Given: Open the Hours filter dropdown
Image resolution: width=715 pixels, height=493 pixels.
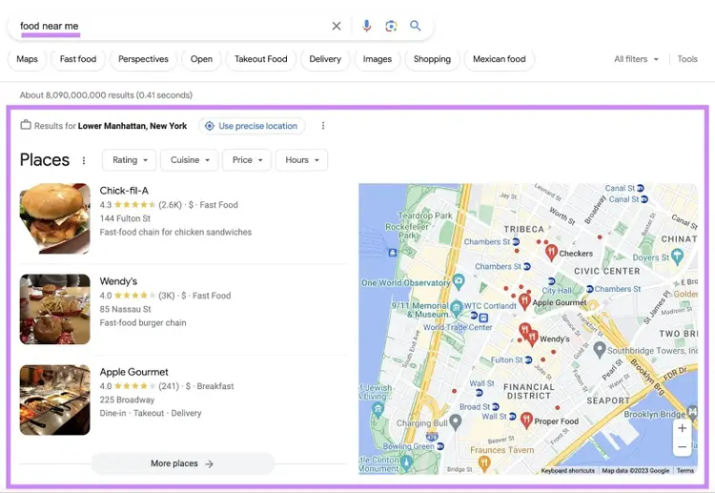Looking at the screenshot, I should click(x=301, y=160).
